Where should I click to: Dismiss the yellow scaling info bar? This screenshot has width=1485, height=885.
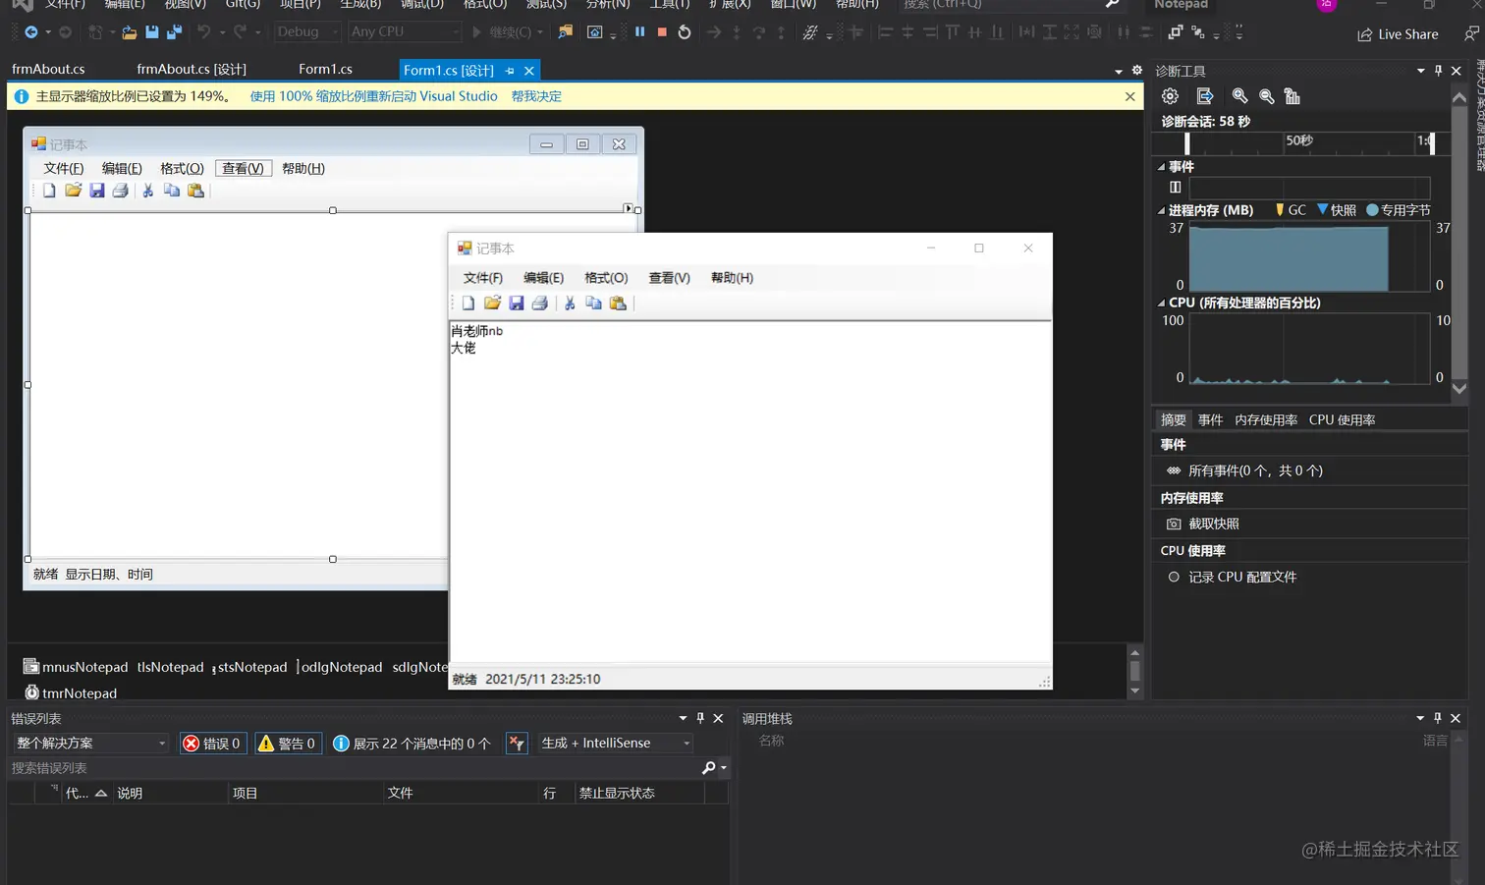click(1129, 96)
